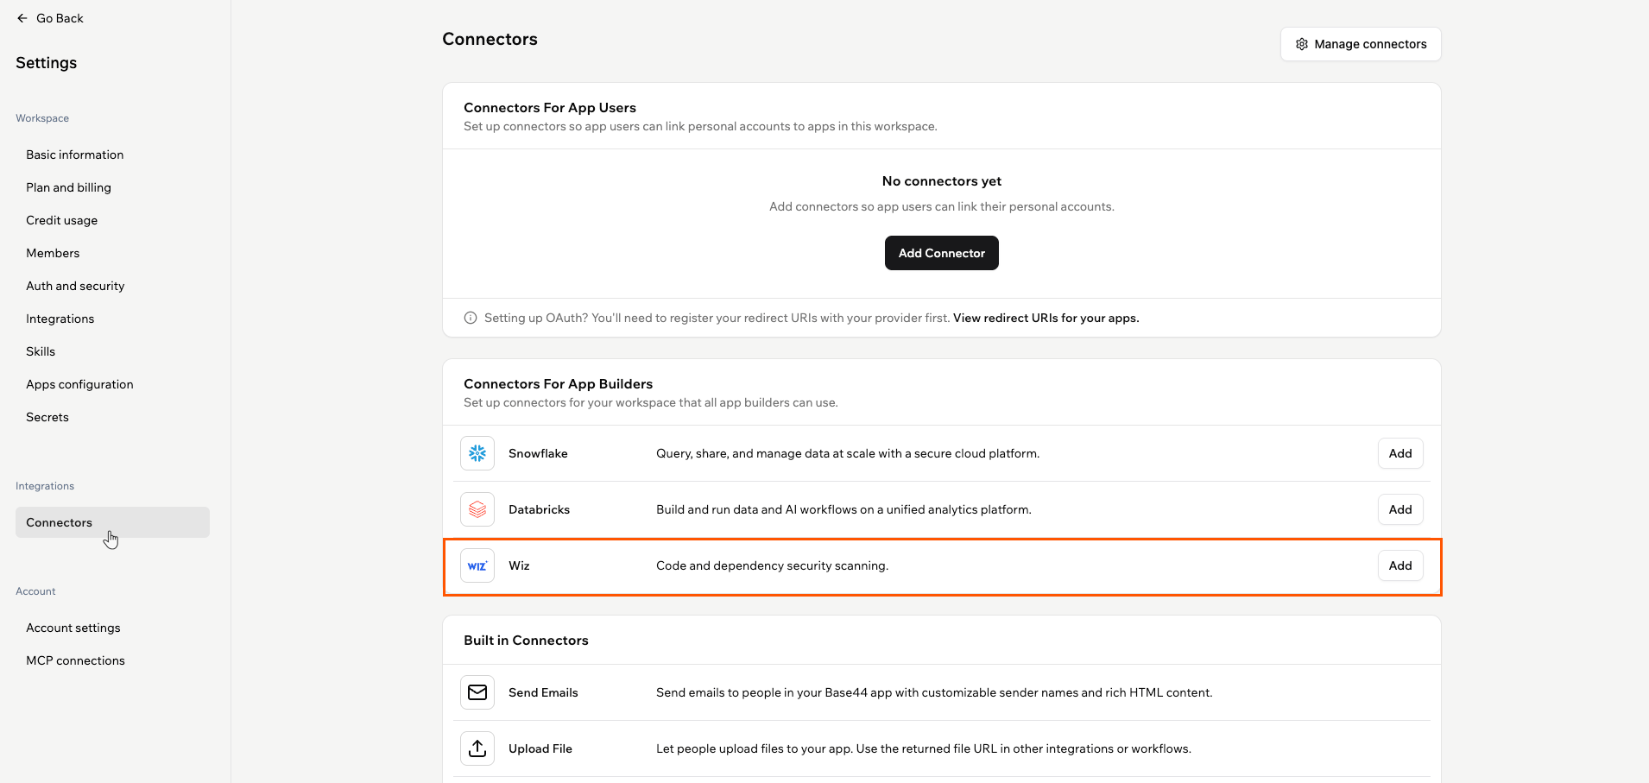Click the Go Back link text

(60, 18)
